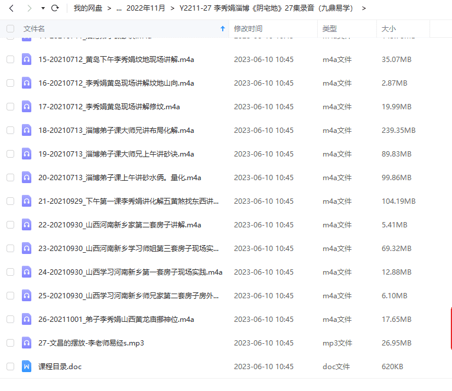Expand the collapsed breadcrumb ellipsis path
Image resolution: width=452 pixels, height=391 pixels.
coord(119,8)
